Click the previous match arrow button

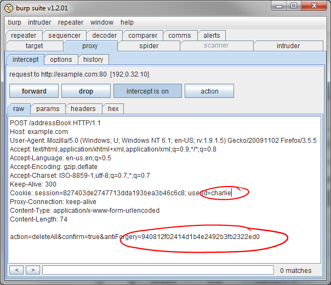(x=16, y=270)
